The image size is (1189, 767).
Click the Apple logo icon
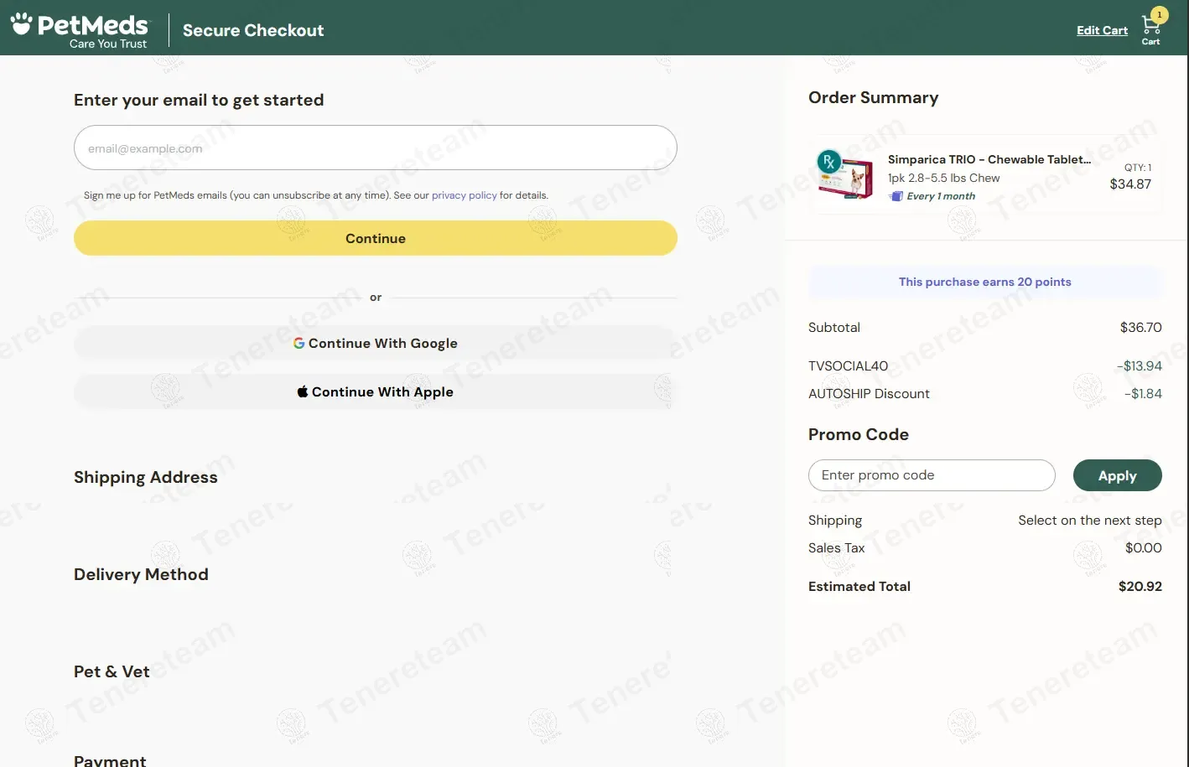click(303, 391)
